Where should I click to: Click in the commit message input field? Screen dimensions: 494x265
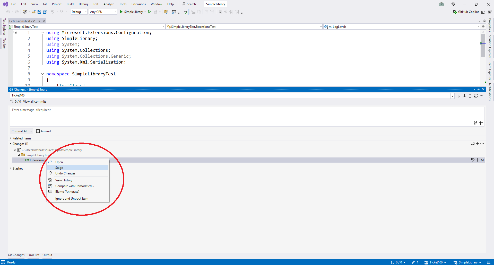click(247, 113)
